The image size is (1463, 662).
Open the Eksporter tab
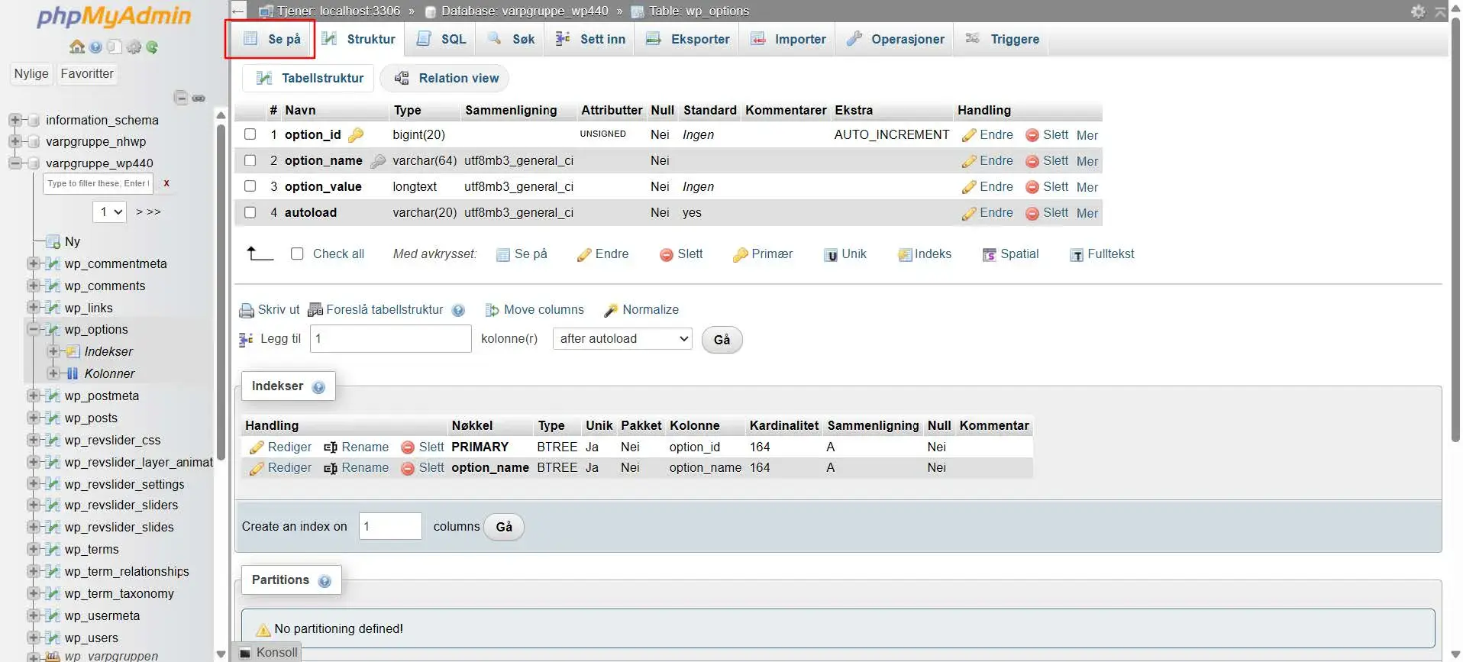click(687, 39)
